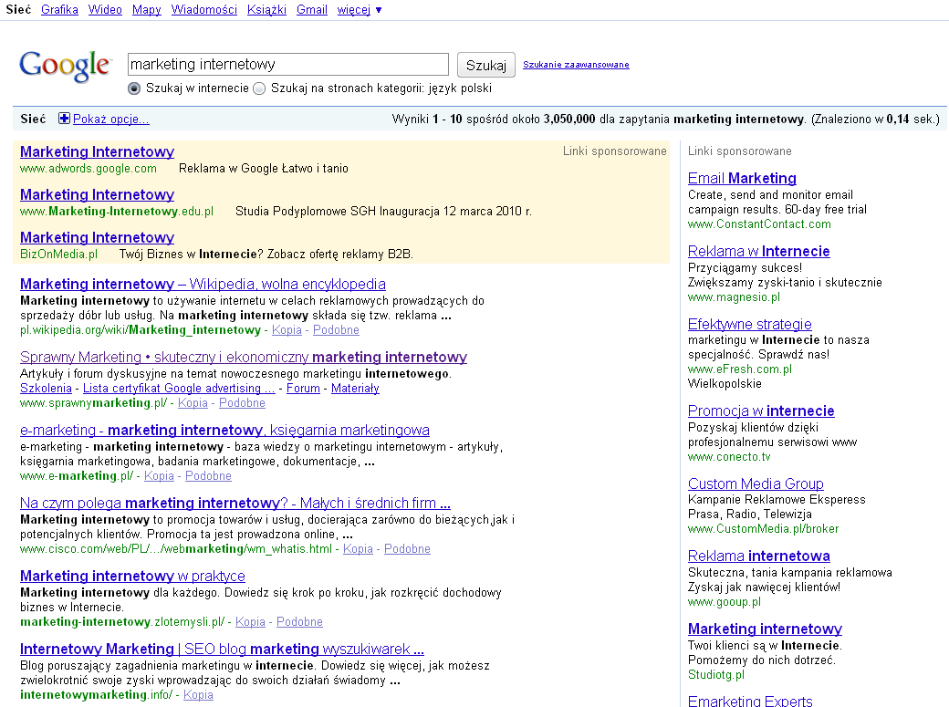Open 'Reklama internetowa' gooup.pl ad
The height and width of the screenshot is (707, 949).
click(x=759, y=556)
